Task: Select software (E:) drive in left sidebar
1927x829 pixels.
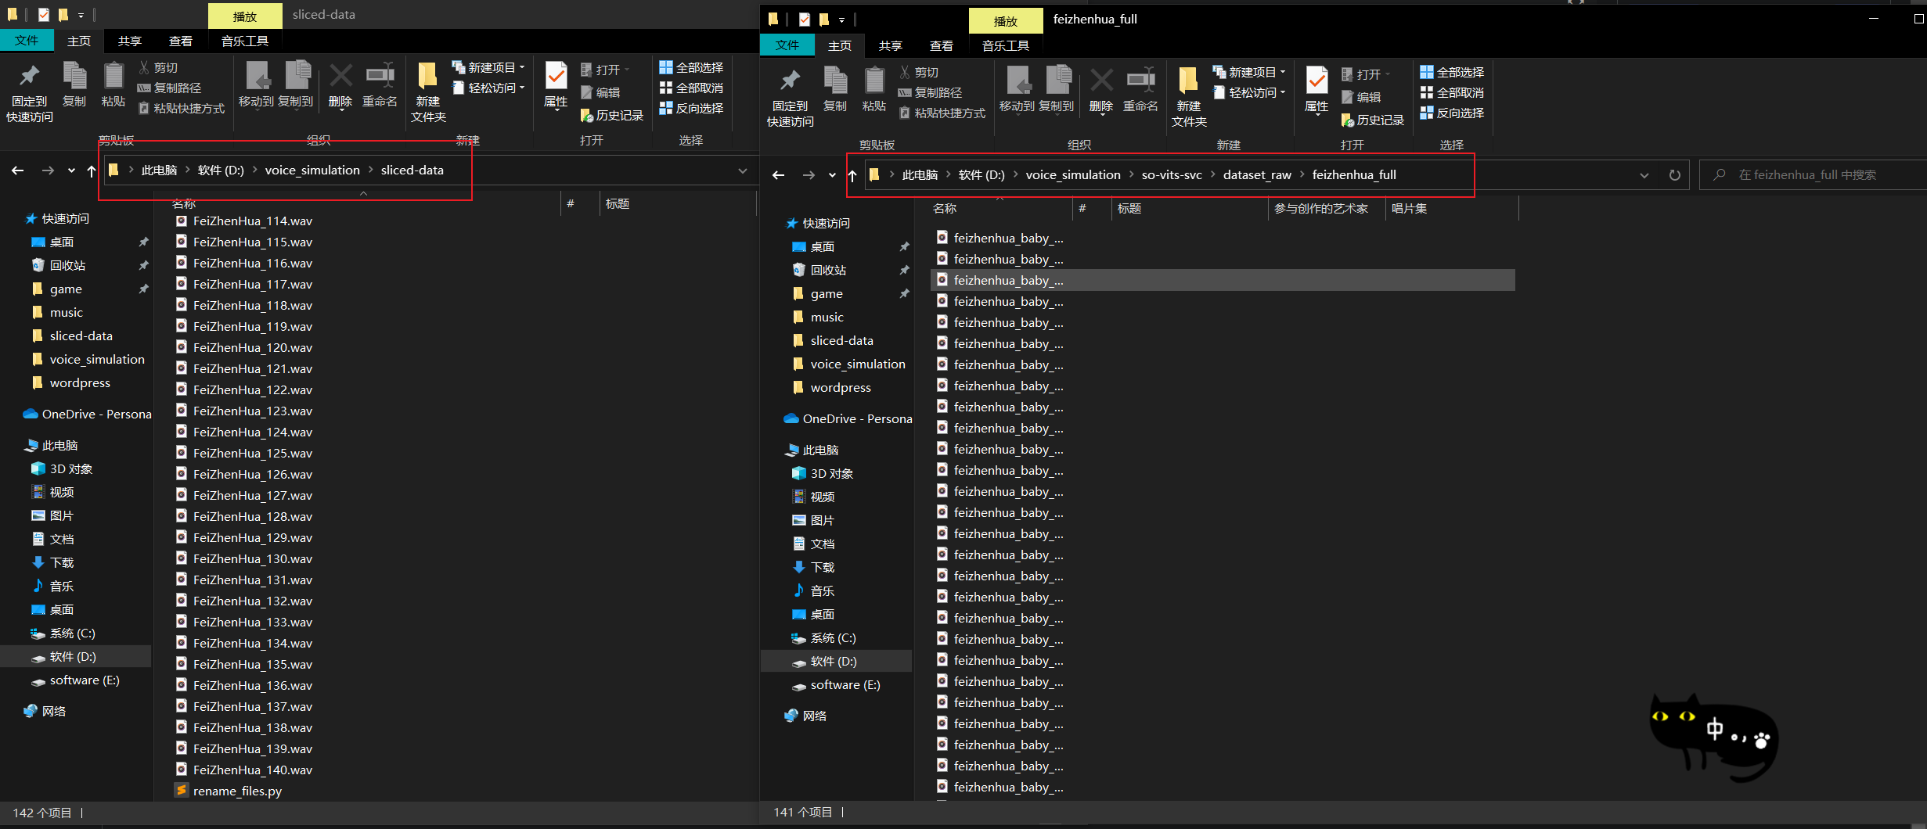Action: 85,680
